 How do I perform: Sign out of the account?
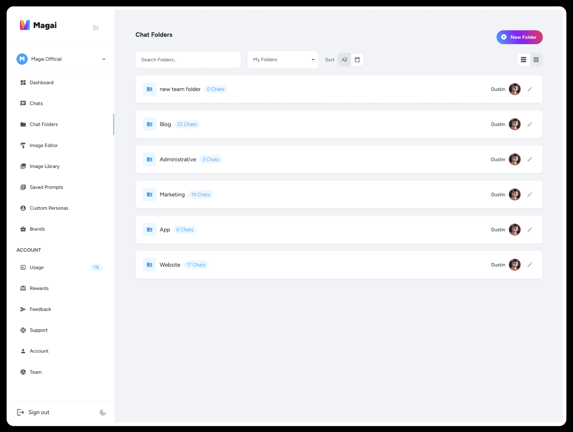point(33,413)
